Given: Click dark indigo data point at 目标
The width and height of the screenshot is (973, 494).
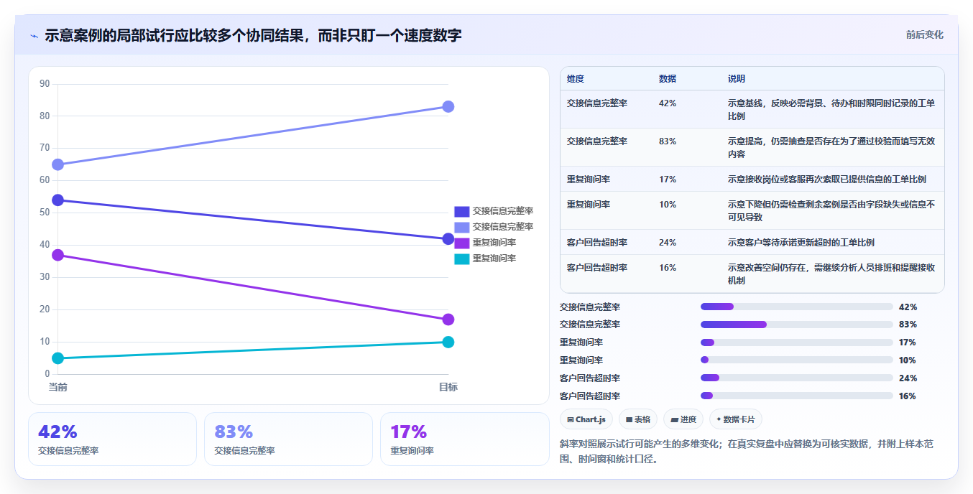Looking at the screenshot, I should (448, 238).
